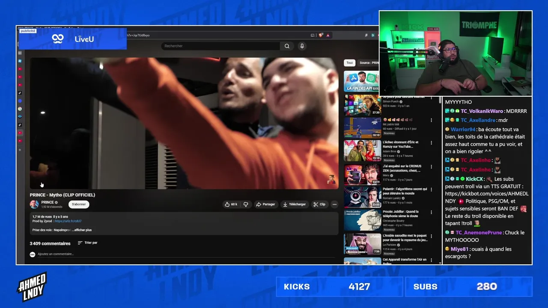Open the Google tab in vertical sidebar
Image resolution: width=548 pixels, height=308 pixels.
coord(20,109)
